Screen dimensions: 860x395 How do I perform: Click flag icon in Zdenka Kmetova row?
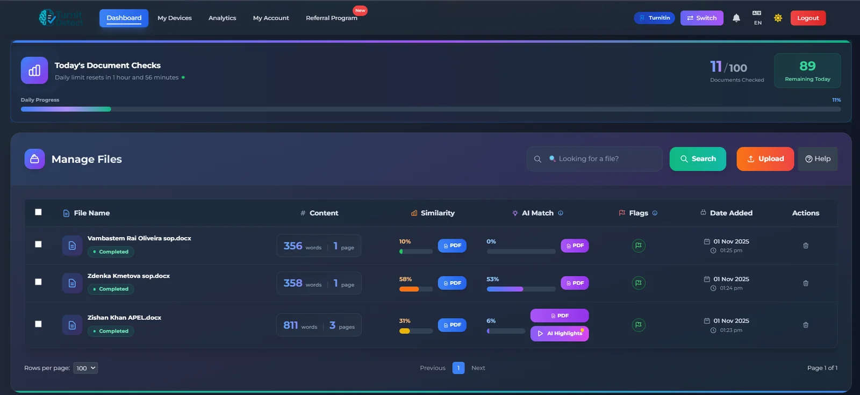639,283
